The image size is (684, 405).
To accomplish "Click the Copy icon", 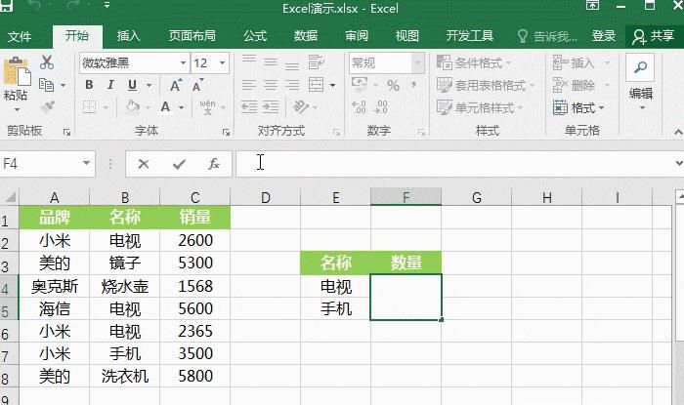I will (46, 85).
